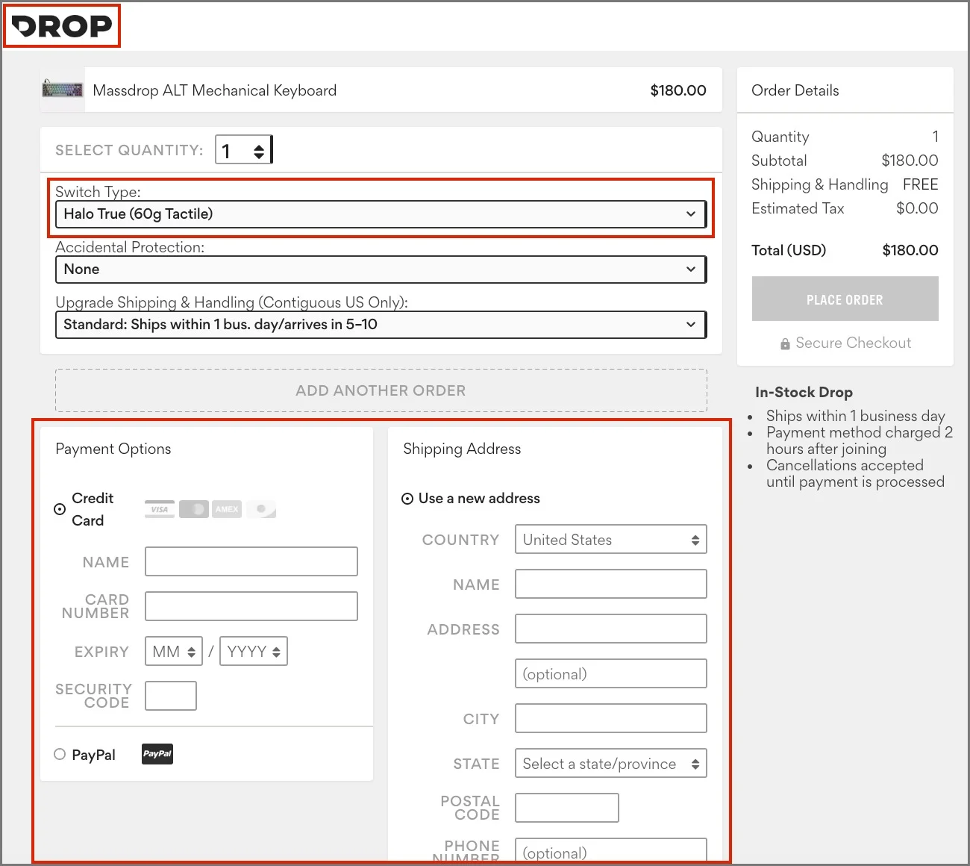
Task: Open the Upgrade Shipping & Handling dropdown
Action: coord(381,325)
